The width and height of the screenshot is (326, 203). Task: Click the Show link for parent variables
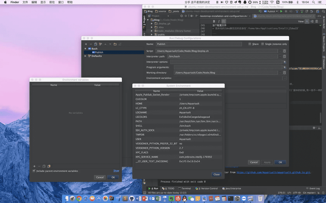tap(116, 171)
